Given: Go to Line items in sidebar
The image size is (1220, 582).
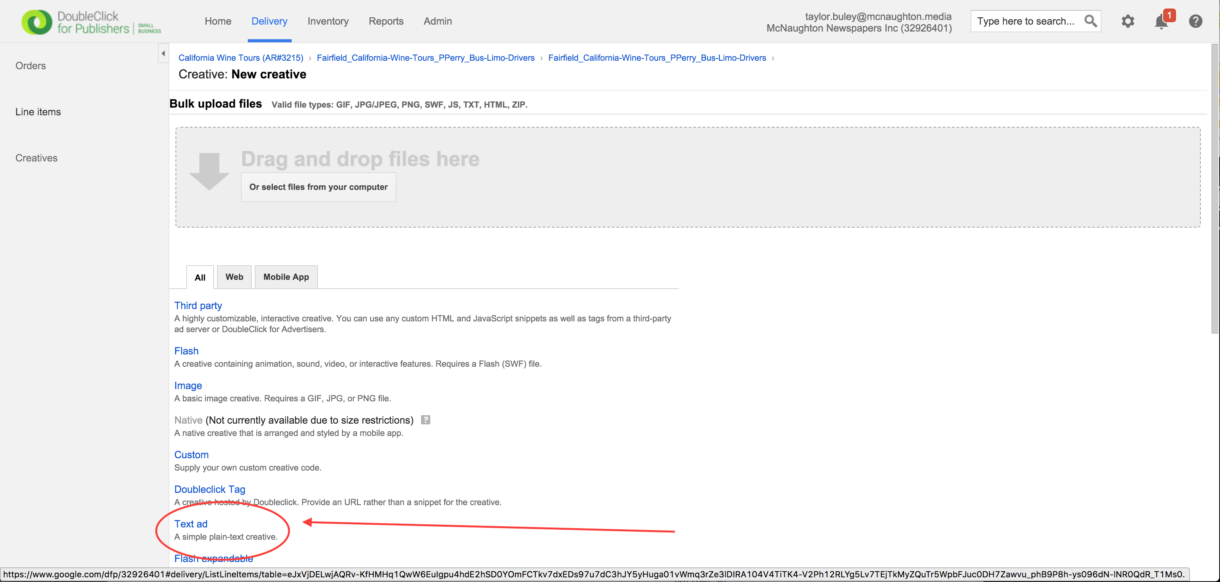Looking at the screenshot, I should (38, 111).
